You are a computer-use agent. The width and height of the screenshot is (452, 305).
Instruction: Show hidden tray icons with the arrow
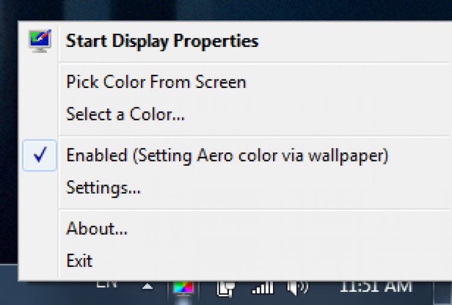tap(148, 286)
